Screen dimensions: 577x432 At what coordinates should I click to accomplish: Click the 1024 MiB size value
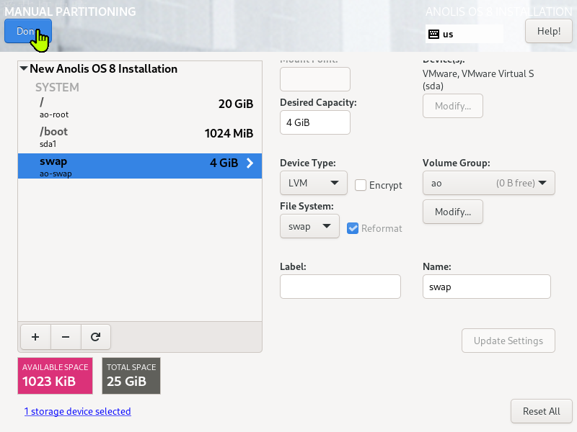coord(229,133)
